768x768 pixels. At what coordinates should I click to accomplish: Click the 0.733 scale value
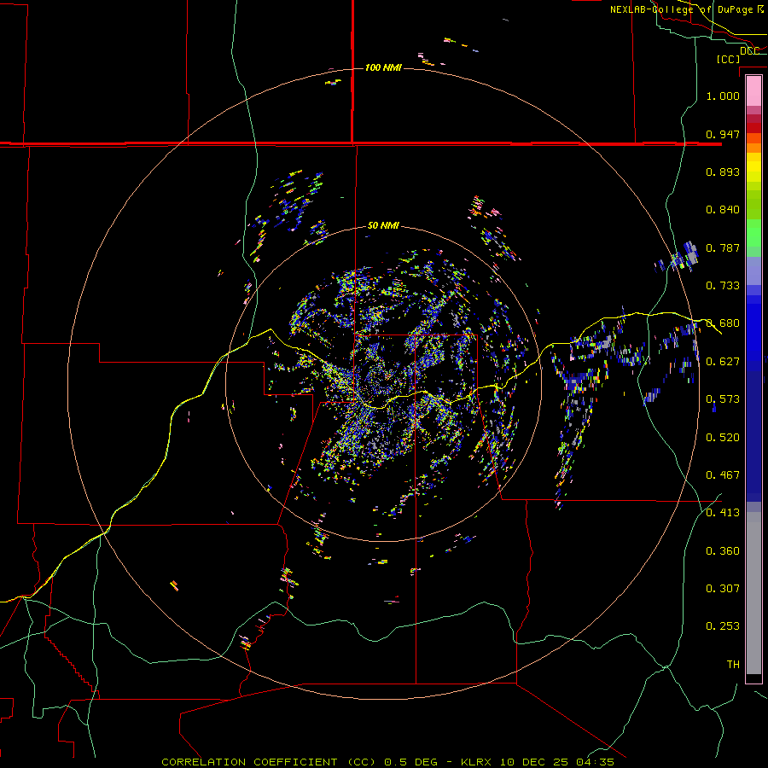point(723,286)
